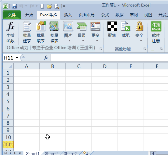
Task: Switch to the 开始 Home tab
Action: point(29,15)
